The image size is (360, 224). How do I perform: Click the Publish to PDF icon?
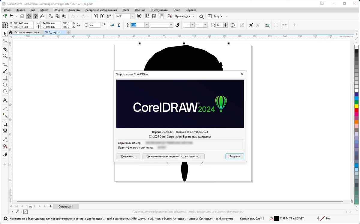pos(109,16)
